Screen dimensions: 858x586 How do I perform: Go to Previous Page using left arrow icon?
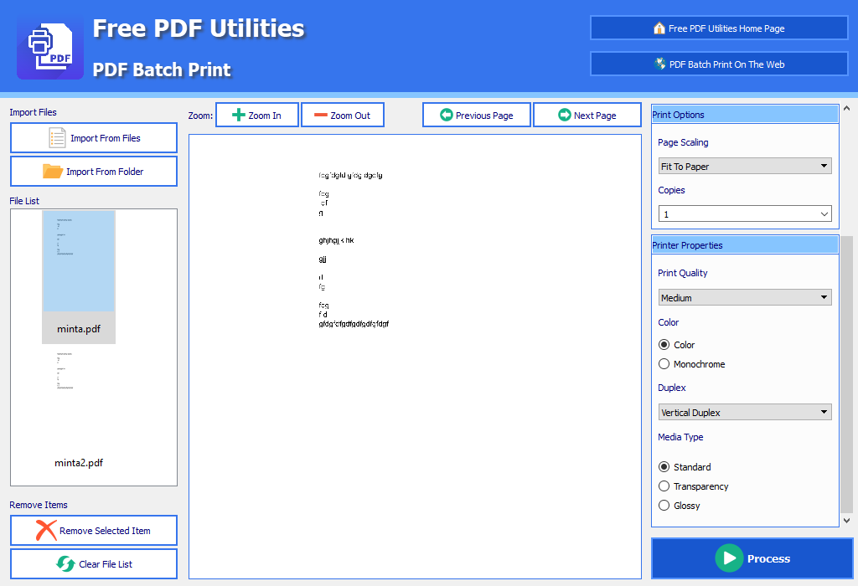click(446, 116)
